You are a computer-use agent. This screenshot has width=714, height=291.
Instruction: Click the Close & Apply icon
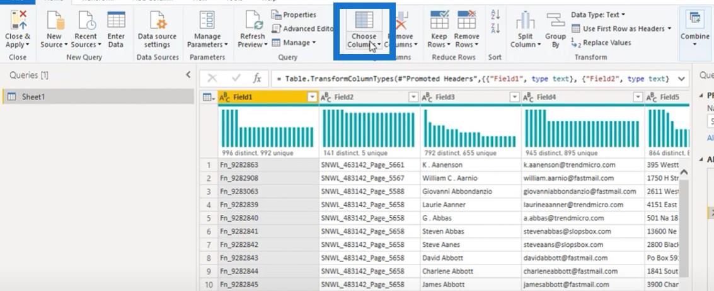(x=18, y=20)
